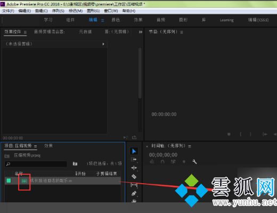Open the 编辑 workspace menu icon
Viewport: 277px width, 213px height.
coord(103,20)
